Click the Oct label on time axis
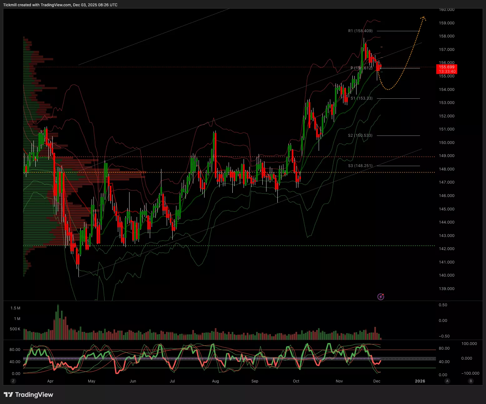The image size is (486, 404). pos(296,381)
